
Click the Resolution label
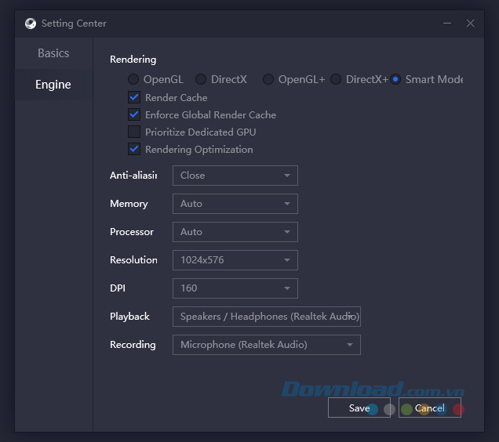(x=133, y=260)
